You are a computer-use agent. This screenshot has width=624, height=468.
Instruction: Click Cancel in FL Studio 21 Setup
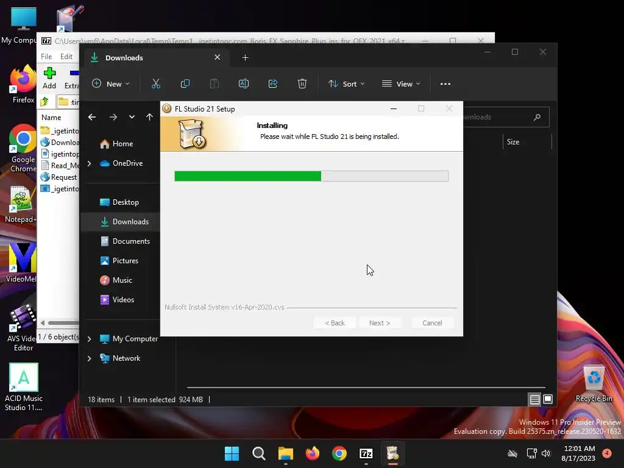[432, 323]
